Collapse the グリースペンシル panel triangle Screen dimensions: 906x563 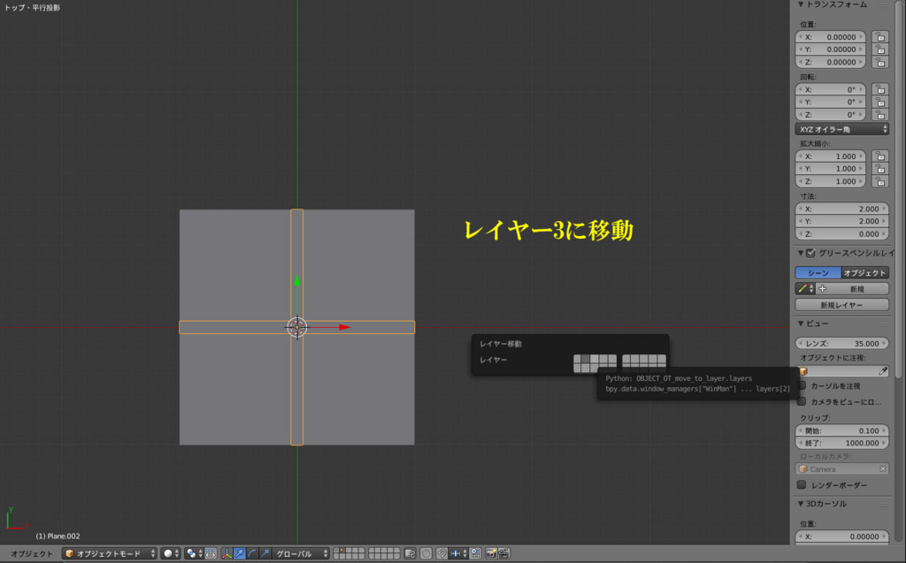801,253
